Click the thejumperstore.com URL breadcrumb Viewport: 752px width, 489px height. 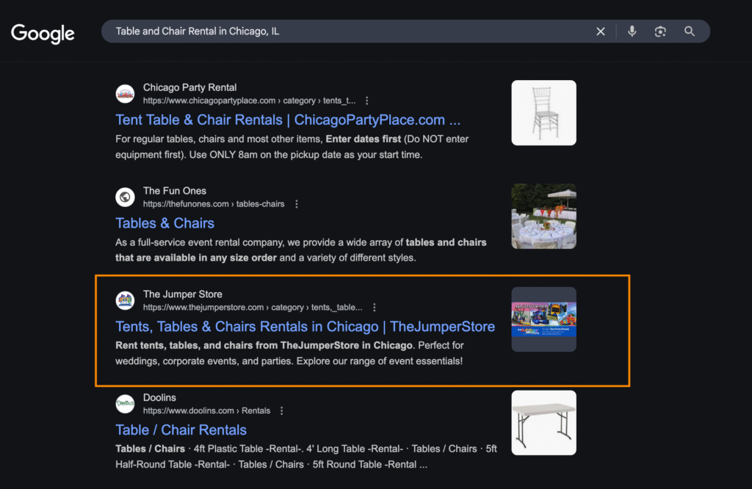coord(253,308)
